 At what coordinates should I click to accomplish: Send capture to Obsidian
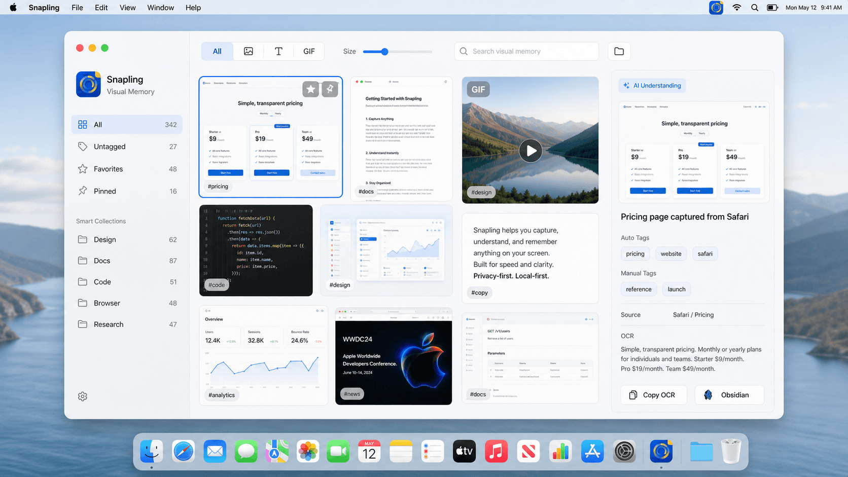[729, 395]
